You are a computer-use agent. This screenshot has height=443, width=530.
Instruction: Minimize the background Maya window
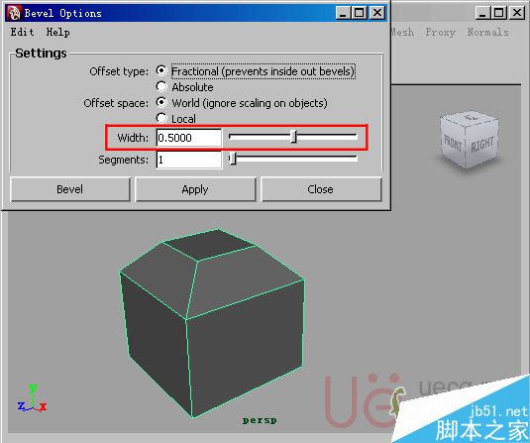click(482, 13)
